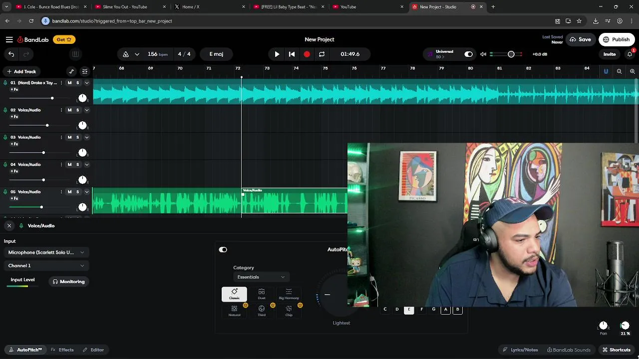
Task: Click track 01 pan knob
Action: tap(82, 98)
